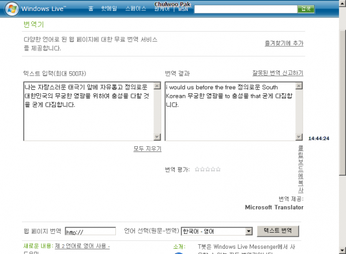
Task: Rate translation with the second star
Action: pos(202,169)
